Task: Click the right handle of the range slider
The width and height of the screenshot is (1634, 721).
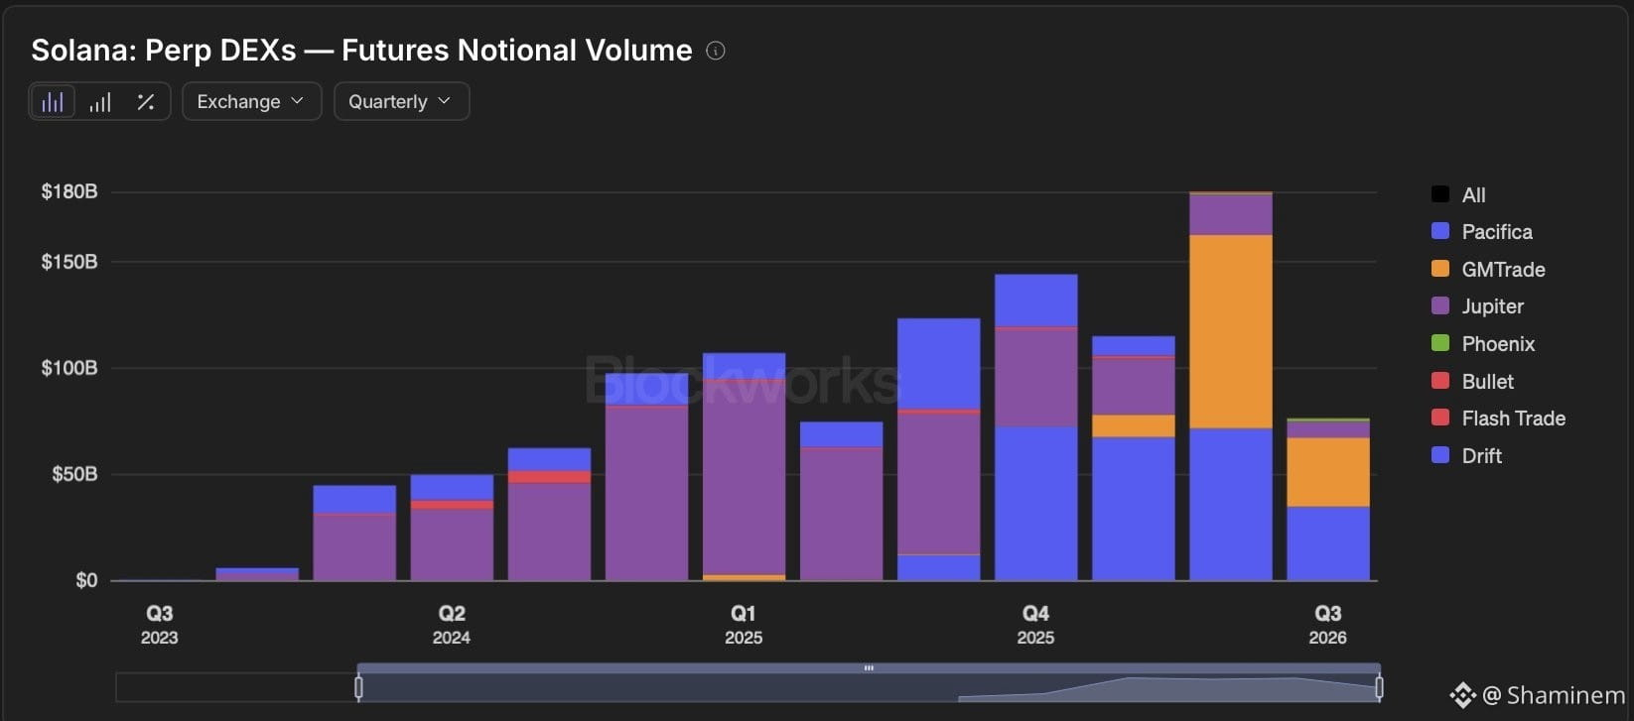Action: coord(1379,686)
